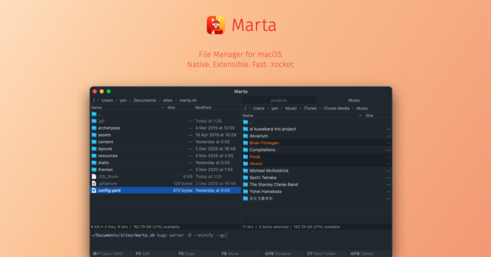Click the .DS_Store file icon
Viewport: 491px width, 257px height.
point(94,177)
